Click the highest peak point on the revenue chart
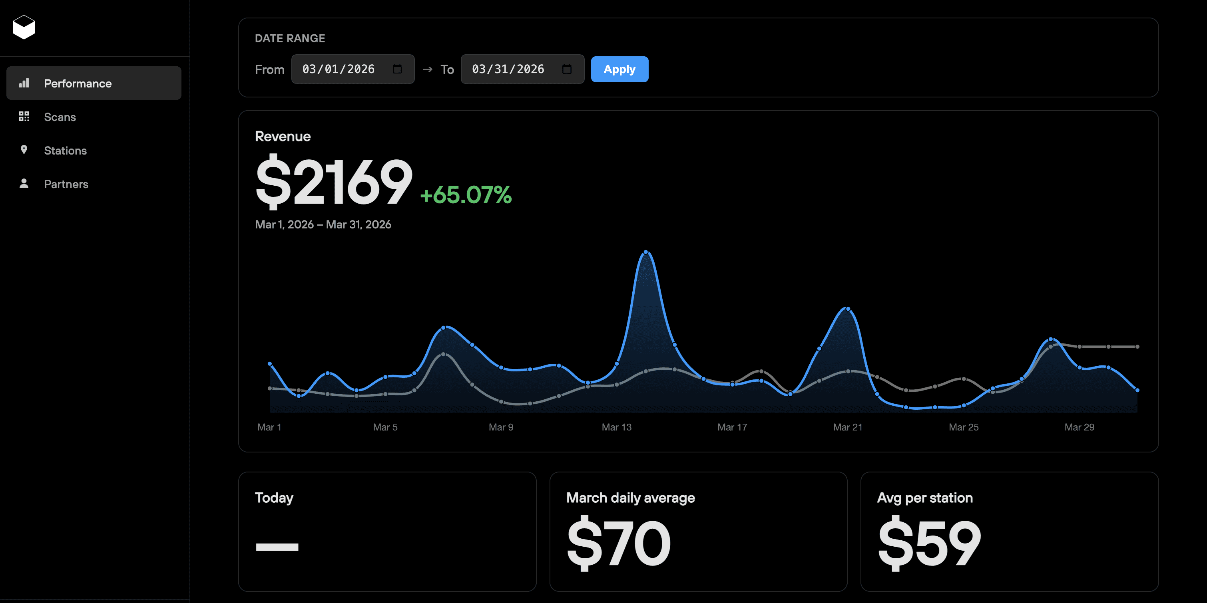1207x603 pixels. (x=646, y=252)
